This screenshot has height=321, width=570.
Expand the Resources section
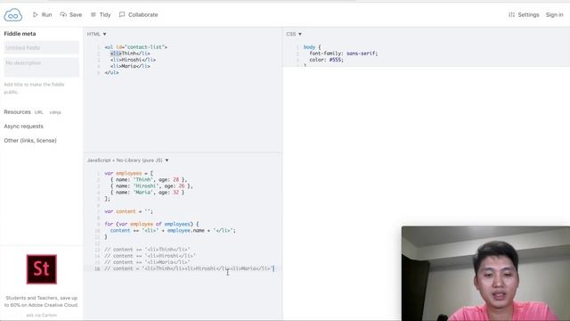[17, 112]
